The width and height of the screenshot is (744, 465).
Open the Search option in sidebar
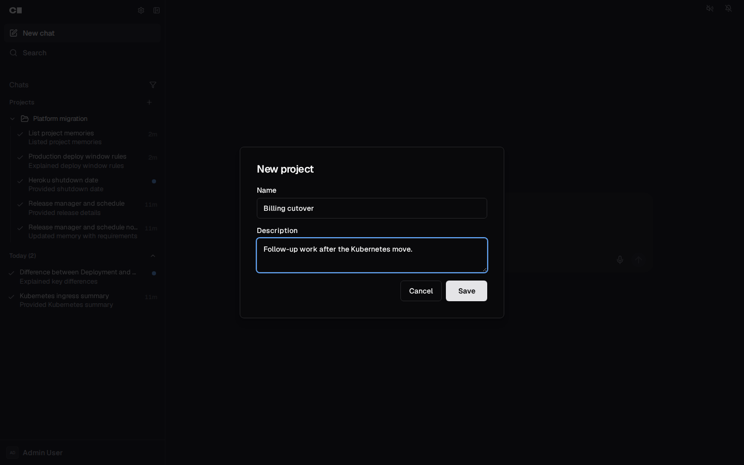pyautogui.click(x=83, y=53)
